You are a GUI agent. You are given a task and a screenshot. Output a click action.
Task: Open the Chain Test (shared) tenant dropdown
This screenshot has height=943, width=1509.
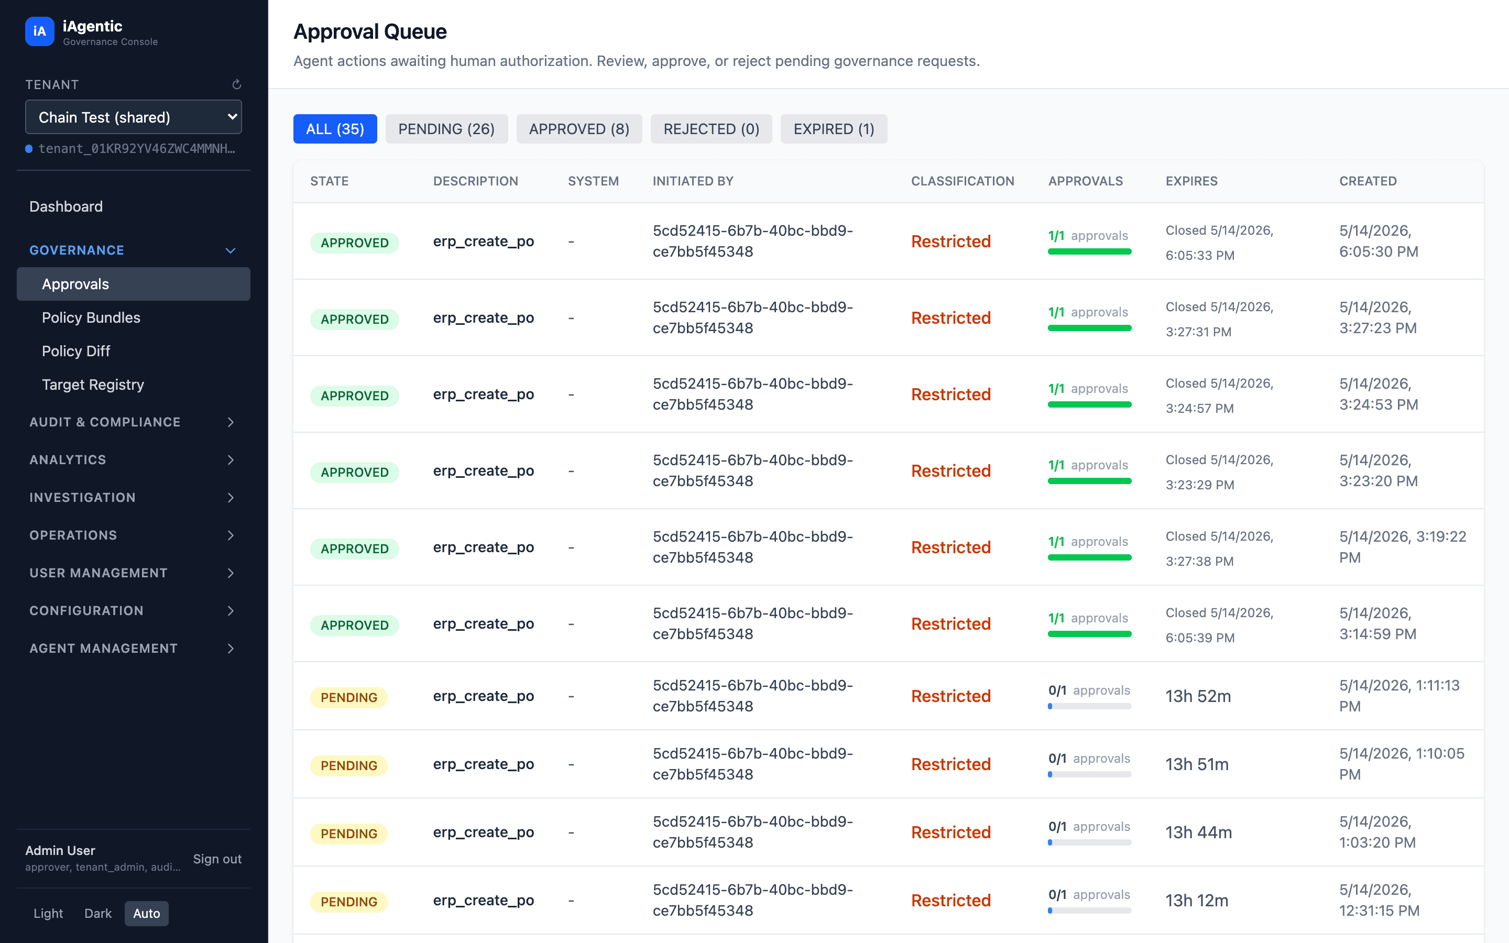point(134,117)
